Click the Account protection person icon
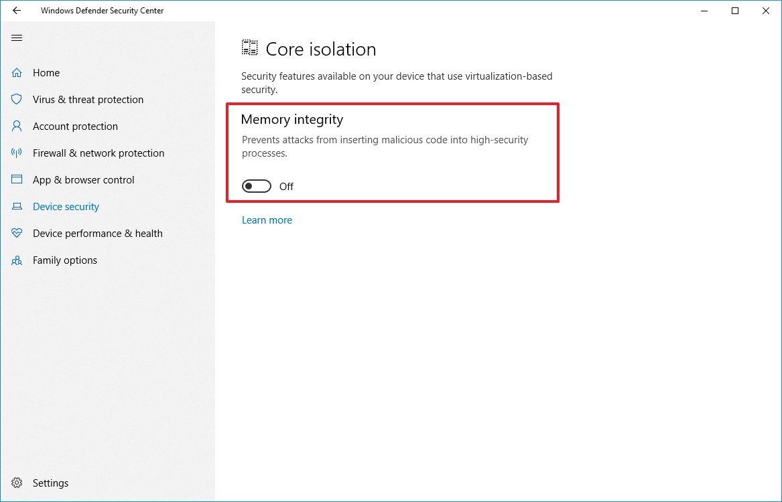 (x=17, y=126)
